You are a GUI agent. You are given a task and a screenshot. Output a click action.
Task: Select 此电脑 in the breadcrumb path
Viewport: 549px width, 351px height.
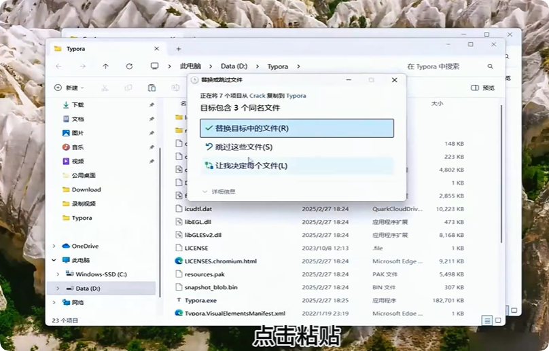pyautogui.click(x=190, y=66)
